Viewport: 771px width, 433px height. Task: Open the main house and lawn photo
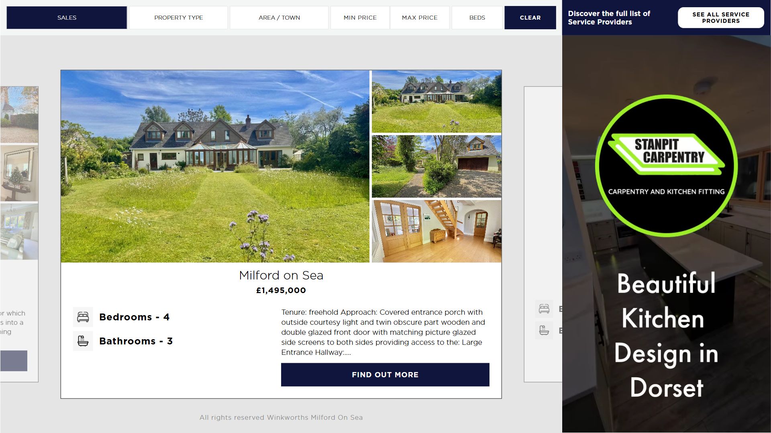[215, 166]
